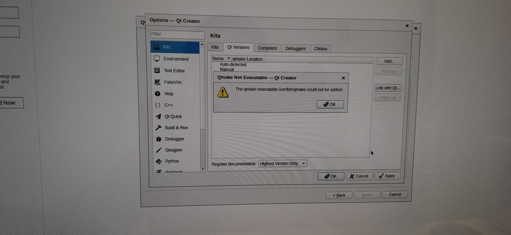
Task: Switch to the CMake tab
Action: tap(320, 49)
